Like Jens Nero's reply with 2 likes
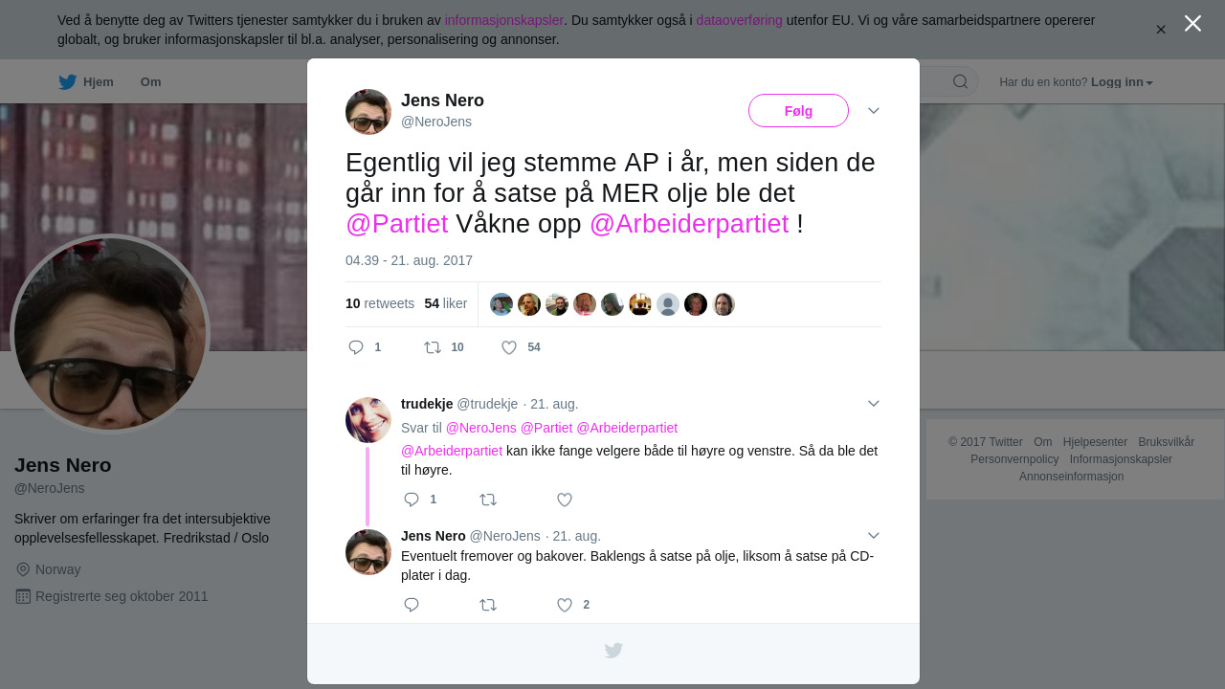The image size is (1225, 689). coord(565,605)
